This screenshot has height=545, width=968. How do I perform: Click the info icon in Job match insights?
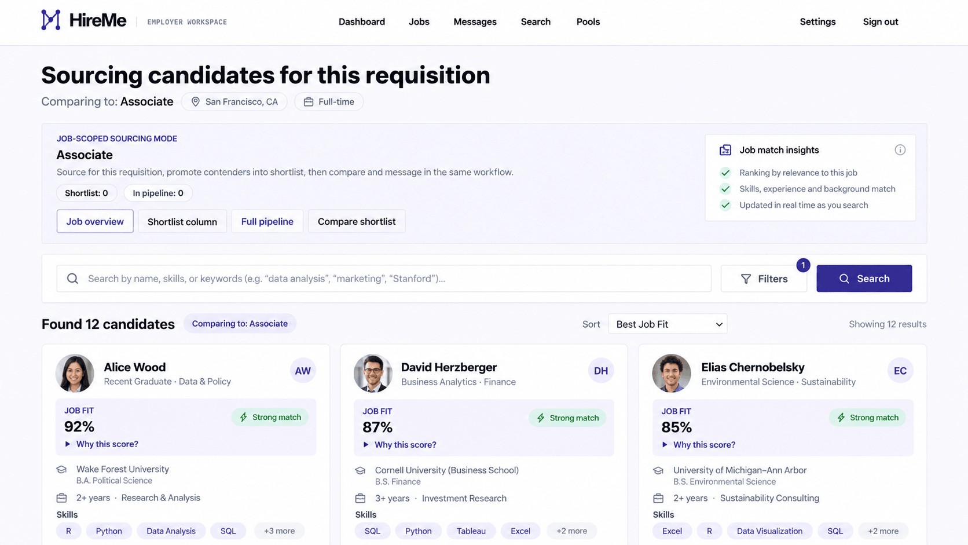tap(900, 150)
